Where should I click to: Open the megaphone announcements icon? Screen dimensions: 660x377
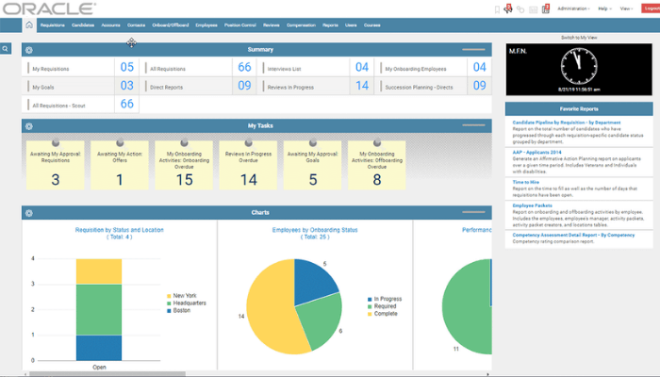click(508, 8)
